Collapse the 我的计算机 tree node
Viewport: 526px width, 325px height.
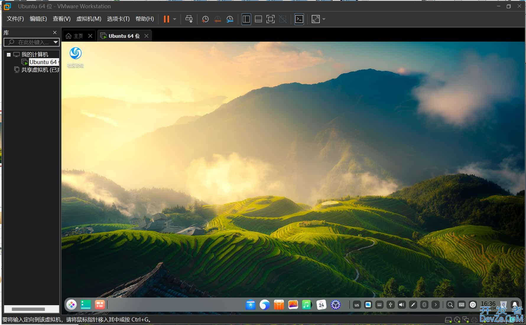click(9, 55)
